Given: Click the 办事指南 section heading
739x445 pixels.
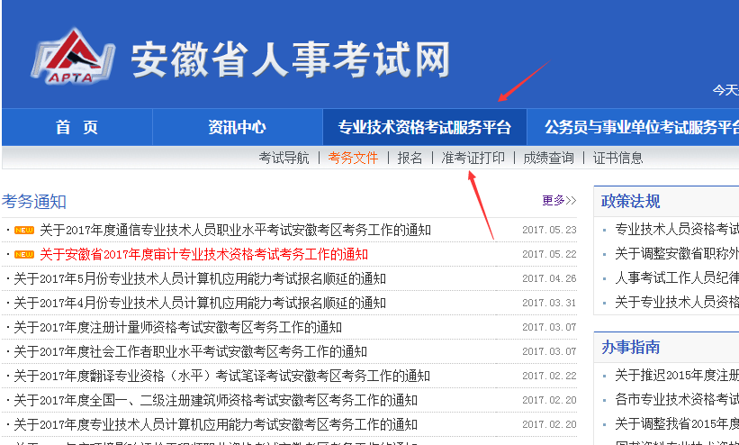Looking at the screenshot, I should [630, 347].
